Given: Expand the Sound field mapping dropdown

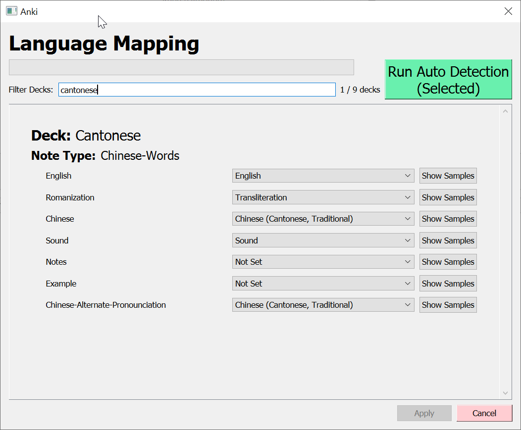Looking at the screenshot, I should click(323, 240).
